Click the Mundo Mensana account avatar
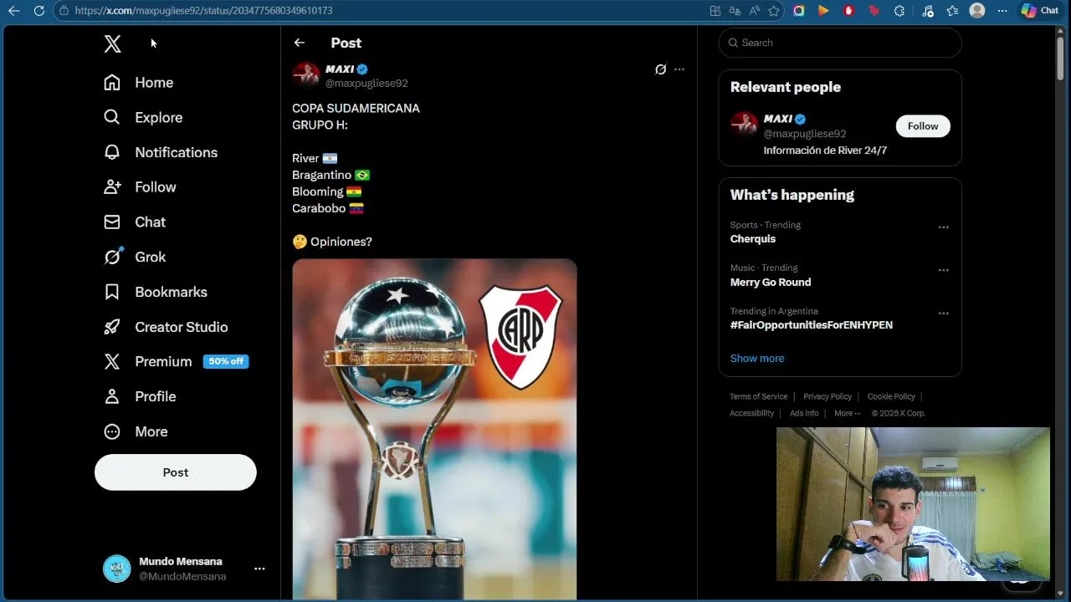This screenshot has width=1071, height=602. pyautogui.click(x=117, y=569)
